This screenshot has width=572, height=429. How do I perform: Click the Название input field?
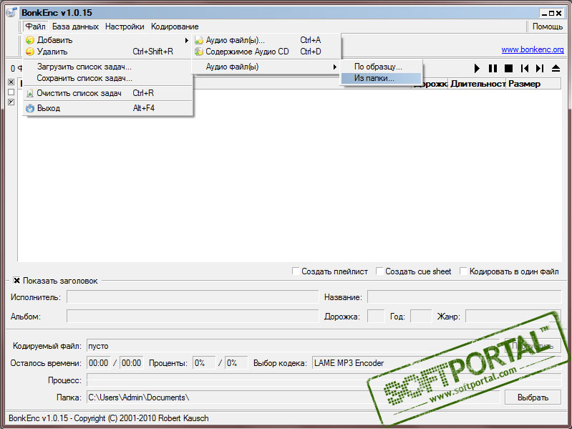pos(464,297)
